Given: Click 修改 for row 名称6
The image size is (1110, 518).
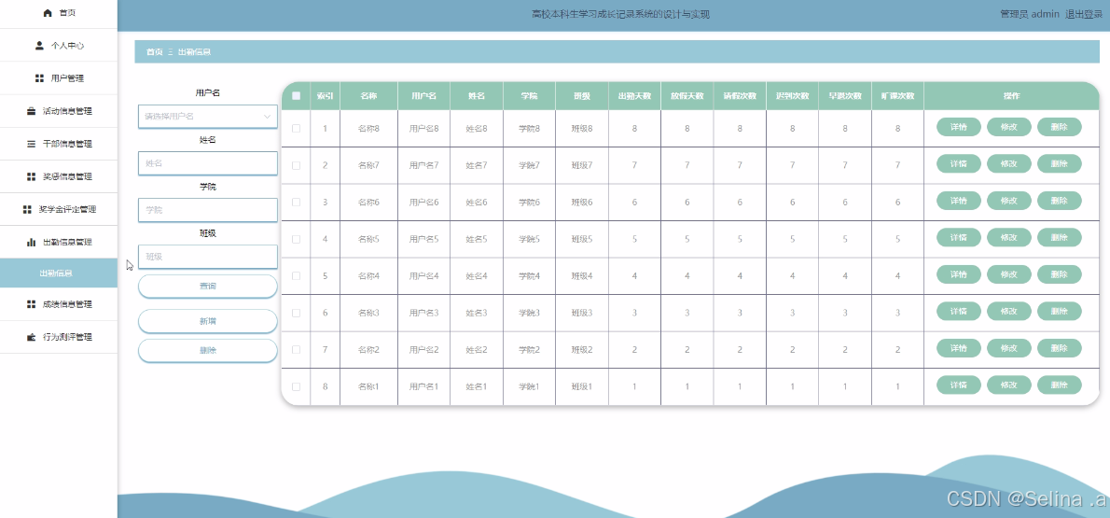Looking at the screenshot, I should coord(1008,201).
